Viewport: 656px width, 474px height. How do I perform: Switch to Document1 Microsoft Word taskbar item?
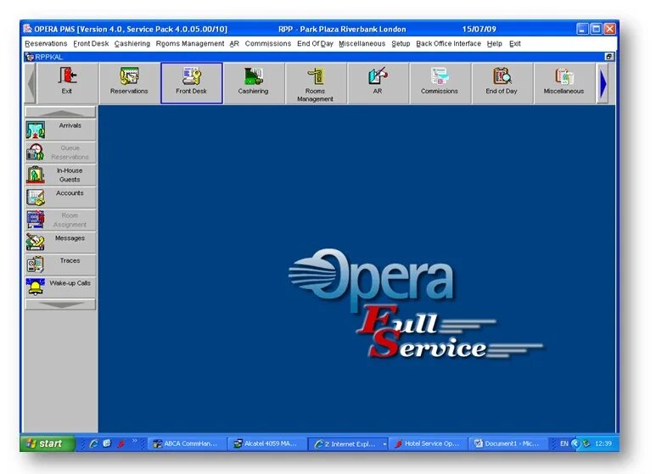pos(507,444)
